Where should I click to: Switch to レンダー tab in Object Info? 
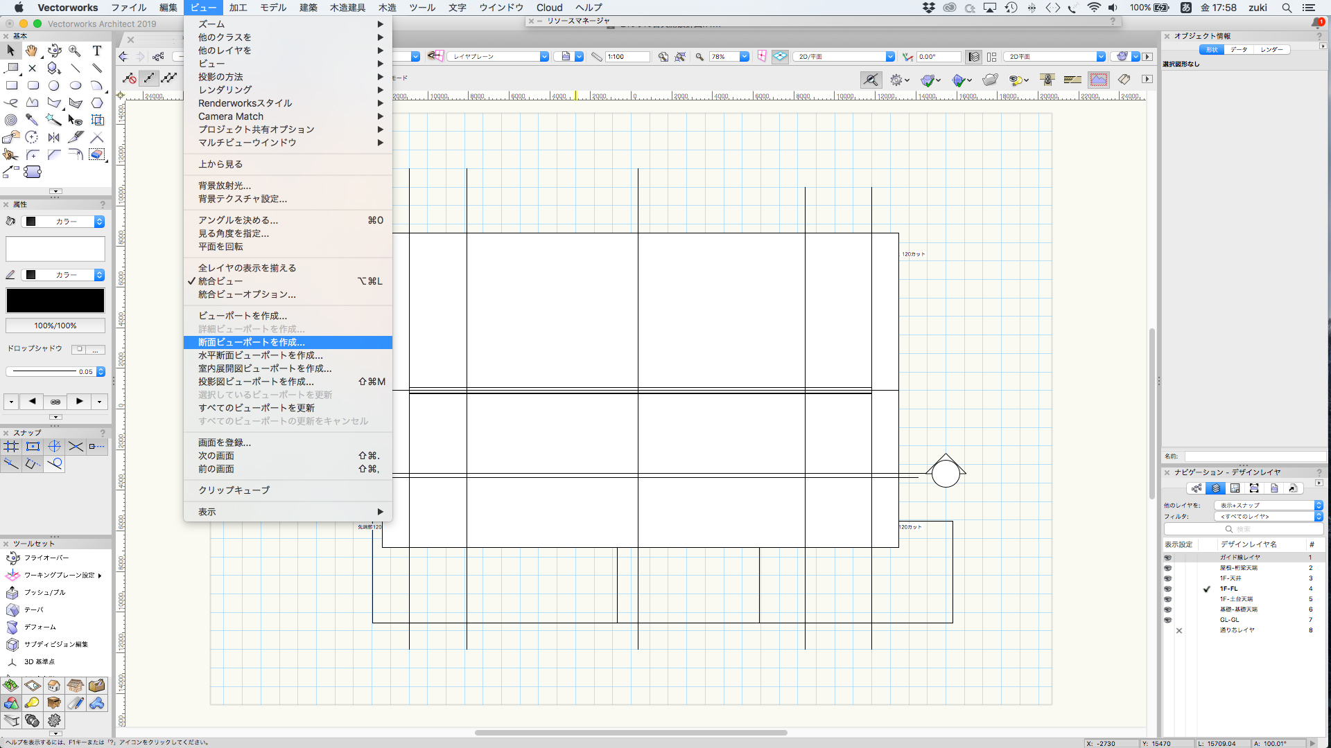click(x=1271, y=50)
